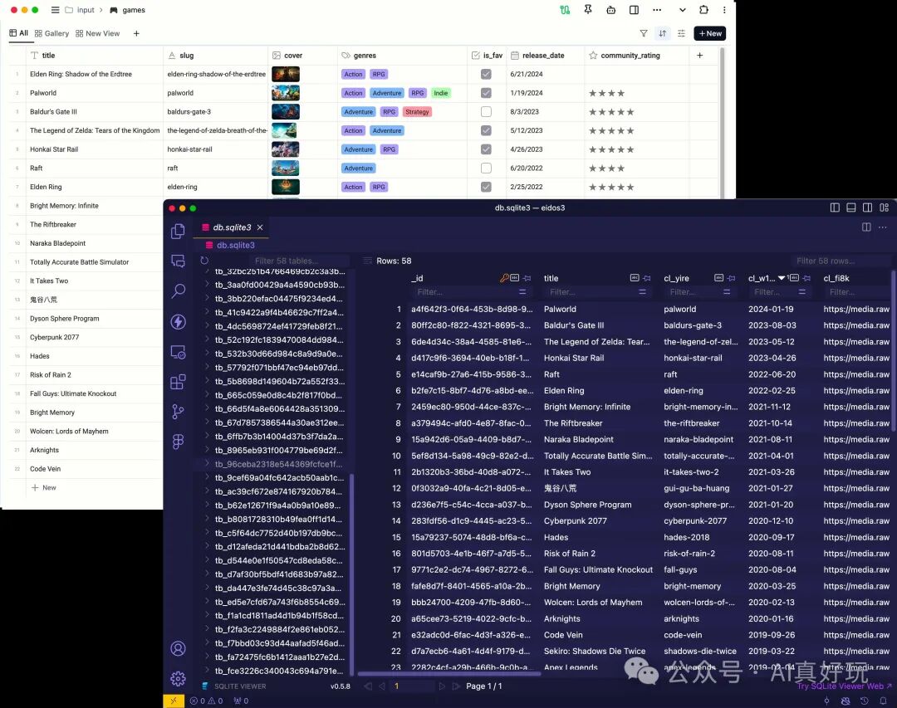Open the extensions puzzle icon
The image size is (897, 708).
(x=703, y=10)
